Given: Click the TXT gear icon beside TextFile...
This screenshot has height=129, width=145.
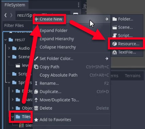Looking at the screenshot, I should 115,52.
